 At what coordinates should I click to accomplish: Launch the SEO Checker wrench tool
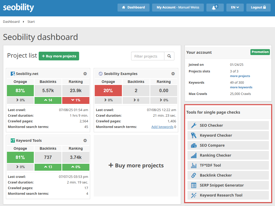pyautogui.click(x=228, y=125)
